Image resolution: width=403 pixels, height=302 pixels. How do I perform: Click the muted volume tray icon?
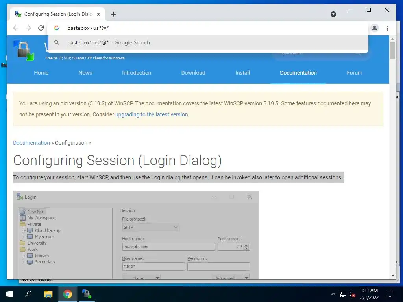point(352,294)
